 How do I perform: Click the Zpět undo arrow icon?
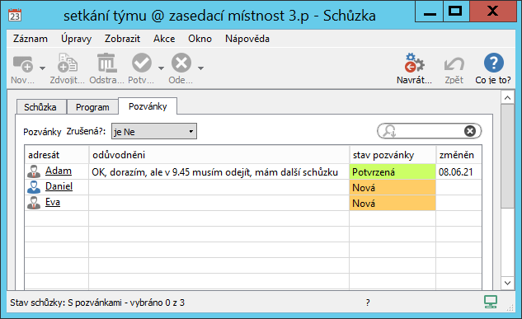click(x=454, y=63)
